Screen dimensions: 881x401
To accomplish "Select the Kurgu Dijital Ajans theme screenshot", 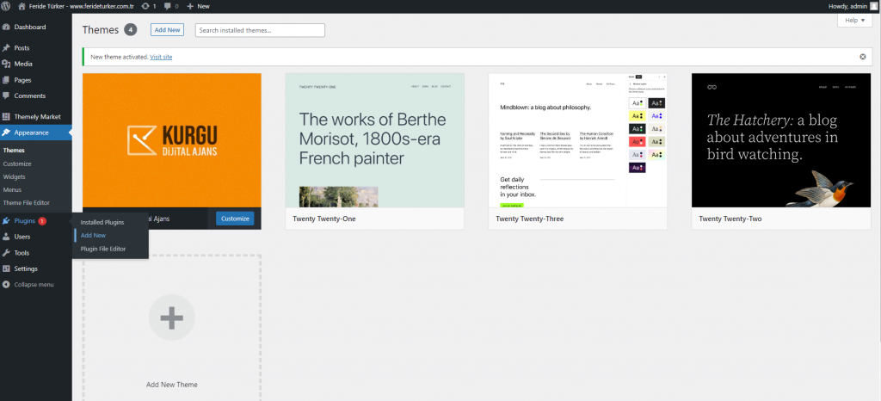I will [x=172, y=140].
